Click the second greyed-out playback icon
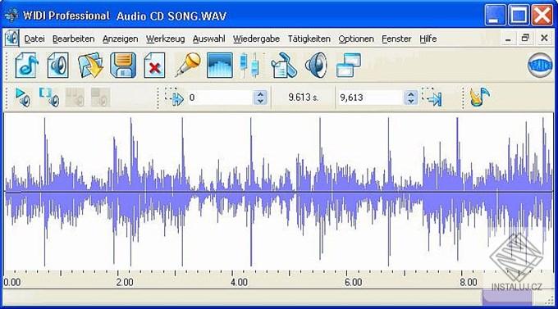 pos(100,98)
